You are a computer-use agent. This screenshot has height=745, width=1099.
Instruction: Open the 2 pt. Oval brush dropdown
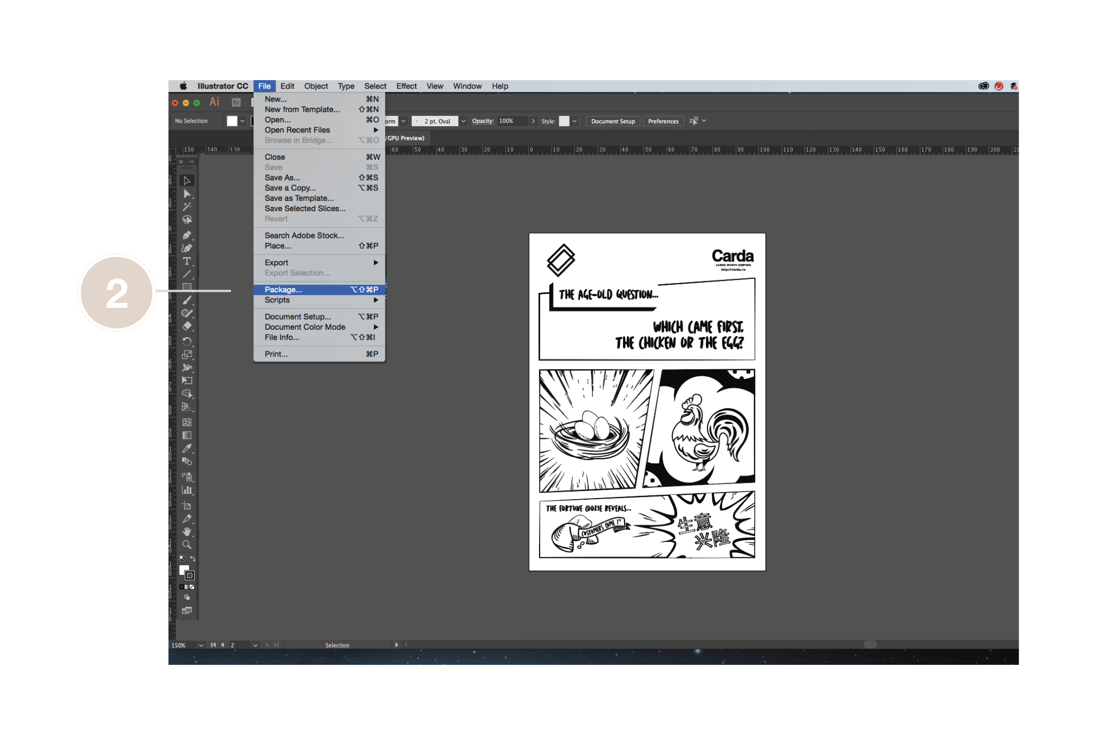point(463,121)
